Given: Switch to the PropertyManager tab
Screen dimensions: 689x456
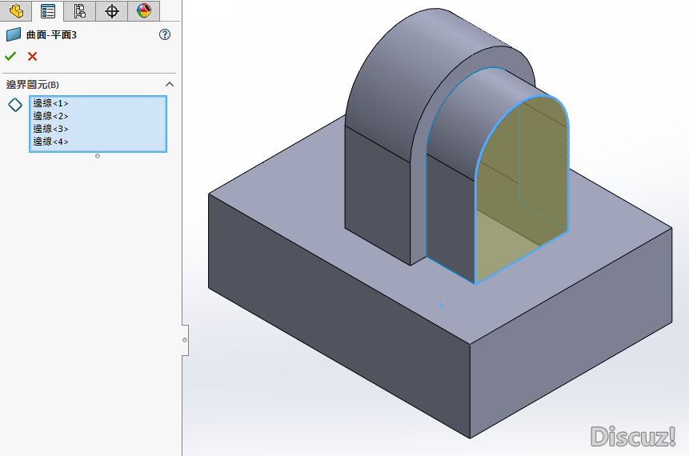Looking at the screenshot, I should coord(47,11).
